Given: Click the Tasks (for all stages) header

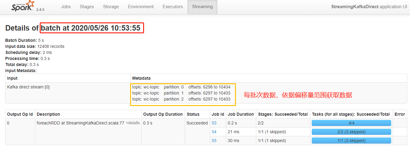Looking at the screenshot, I should (x=351, y=114).
